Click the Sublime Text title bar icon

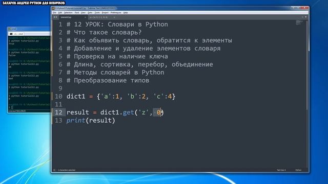click(53, 8)
